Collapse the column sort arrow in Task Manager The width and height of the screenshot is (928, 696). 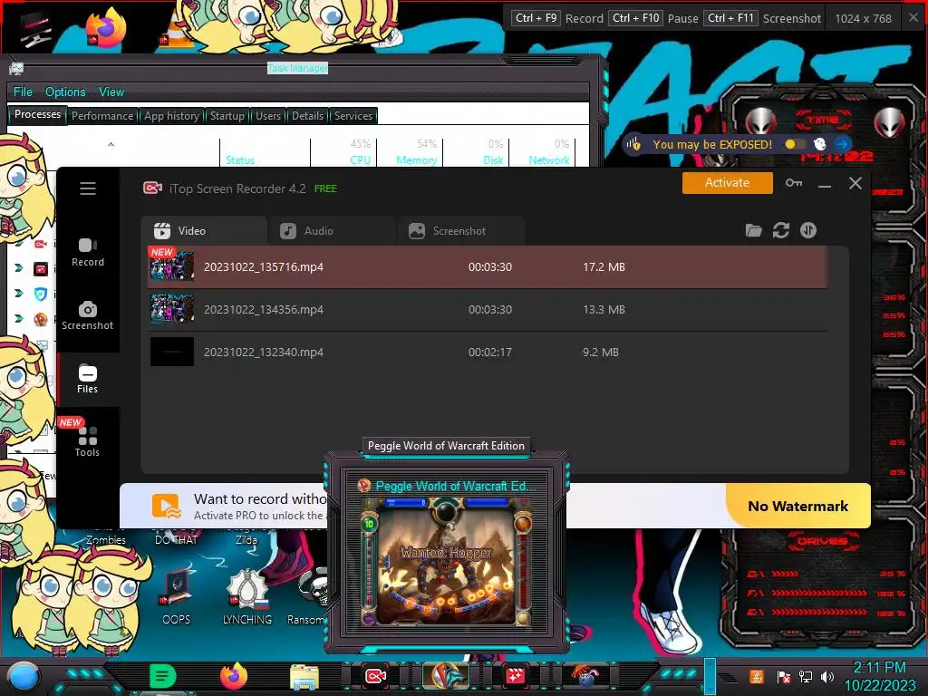tap(111, 144)
